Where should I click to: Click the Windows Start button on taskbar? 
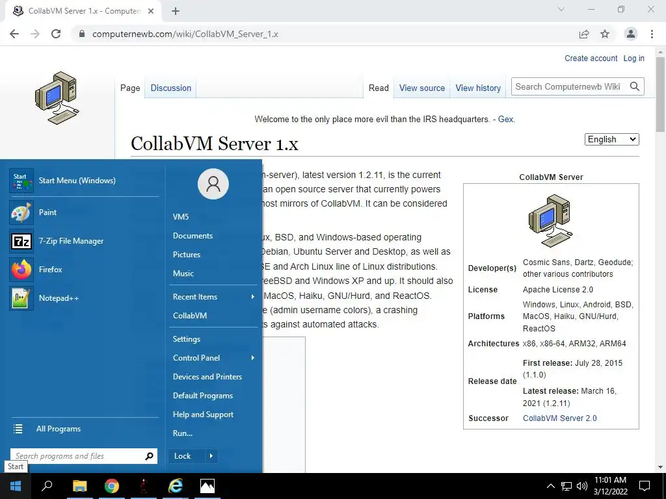point(16,486)
